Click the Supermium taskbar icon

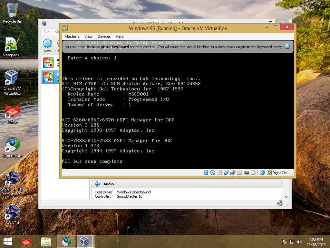pos(66,242)
